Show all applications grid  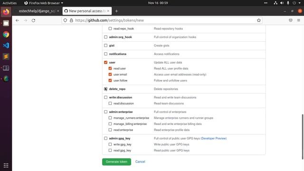[x=6, y=165]
